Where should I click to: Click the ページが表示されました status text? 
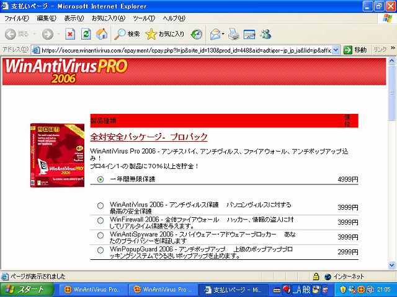pyautogui.click(x=38, y=277)
